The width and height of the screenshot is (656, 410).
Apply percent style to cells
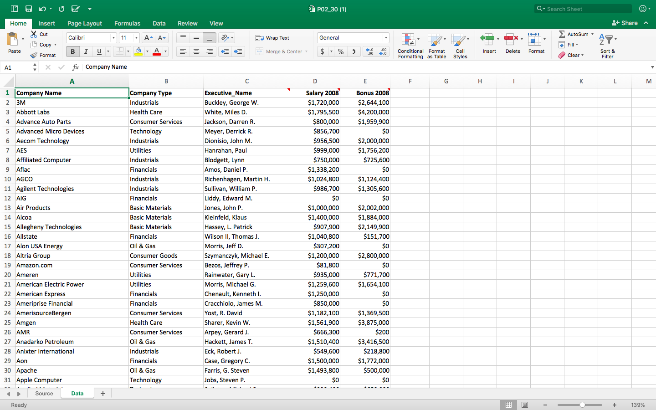click(x=341, y=51)
